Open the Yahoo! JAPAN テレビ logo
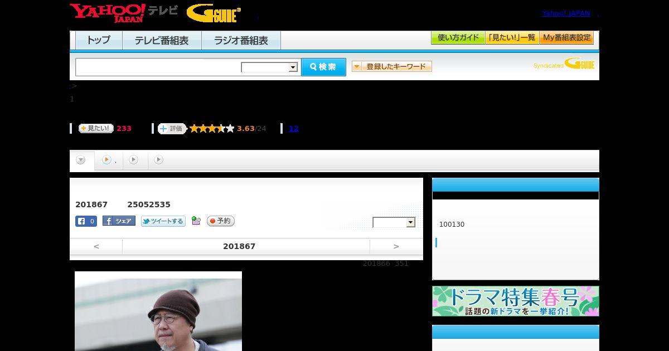The image size is (669, 351). 124,13
